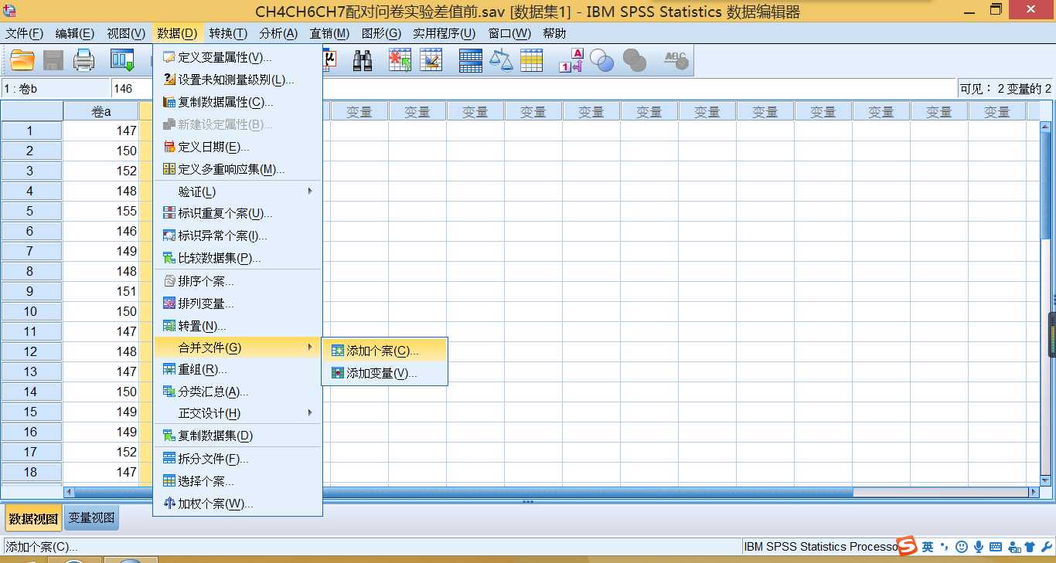Open the 帮助 menu
The image size is (1056, 563).
pyautogui.click(x=554, y=33)
